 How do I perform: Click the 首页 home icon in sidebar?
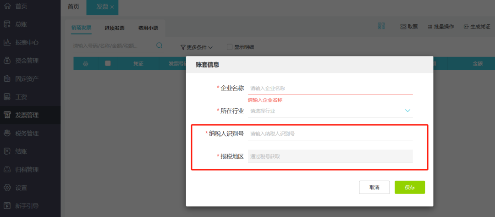click(7, 6)
